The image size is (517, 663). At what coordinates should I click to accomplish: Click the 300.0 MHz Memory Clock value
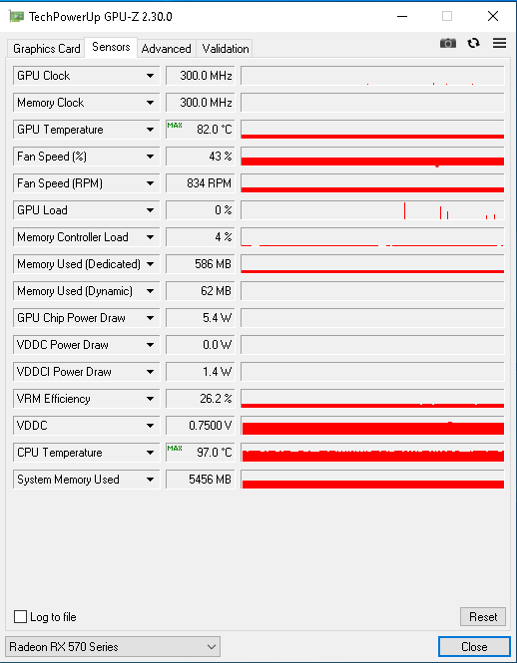(200, 103)
